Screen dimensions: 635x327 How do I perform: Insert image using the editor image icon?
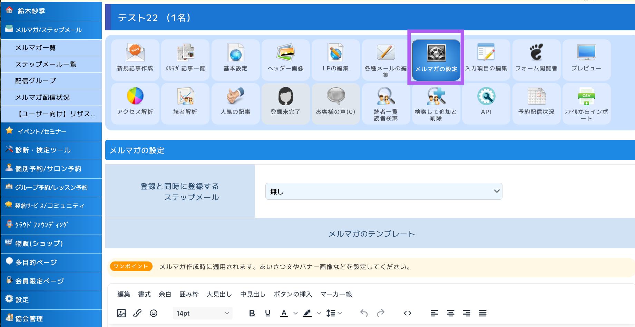pos(121,313)
